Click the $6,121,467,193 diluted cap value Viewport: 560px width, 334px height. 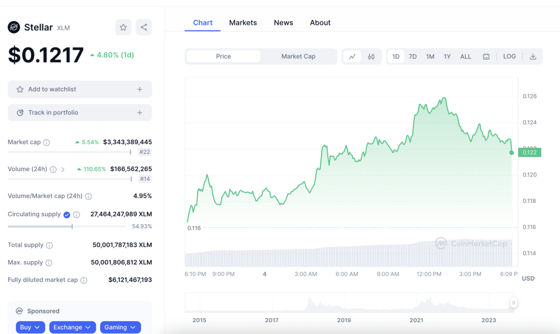(130, 280)
